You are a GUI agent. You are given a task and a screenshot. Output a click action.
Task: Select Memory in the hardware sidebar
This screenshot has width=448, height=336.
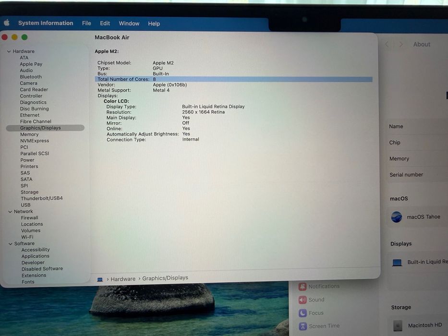pyautogui.click(x=29, y=134)
